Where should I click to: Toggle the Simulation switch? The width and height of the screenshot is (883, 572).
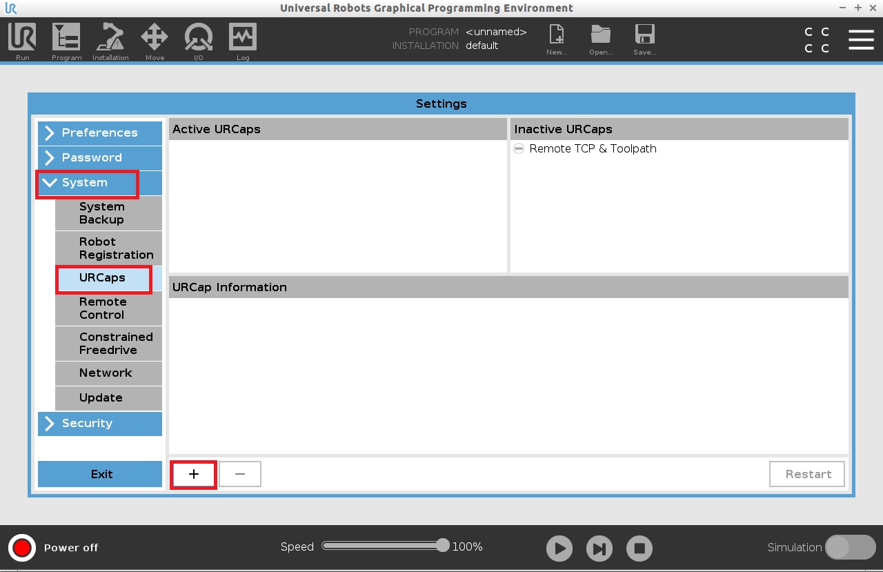[851, 547]
